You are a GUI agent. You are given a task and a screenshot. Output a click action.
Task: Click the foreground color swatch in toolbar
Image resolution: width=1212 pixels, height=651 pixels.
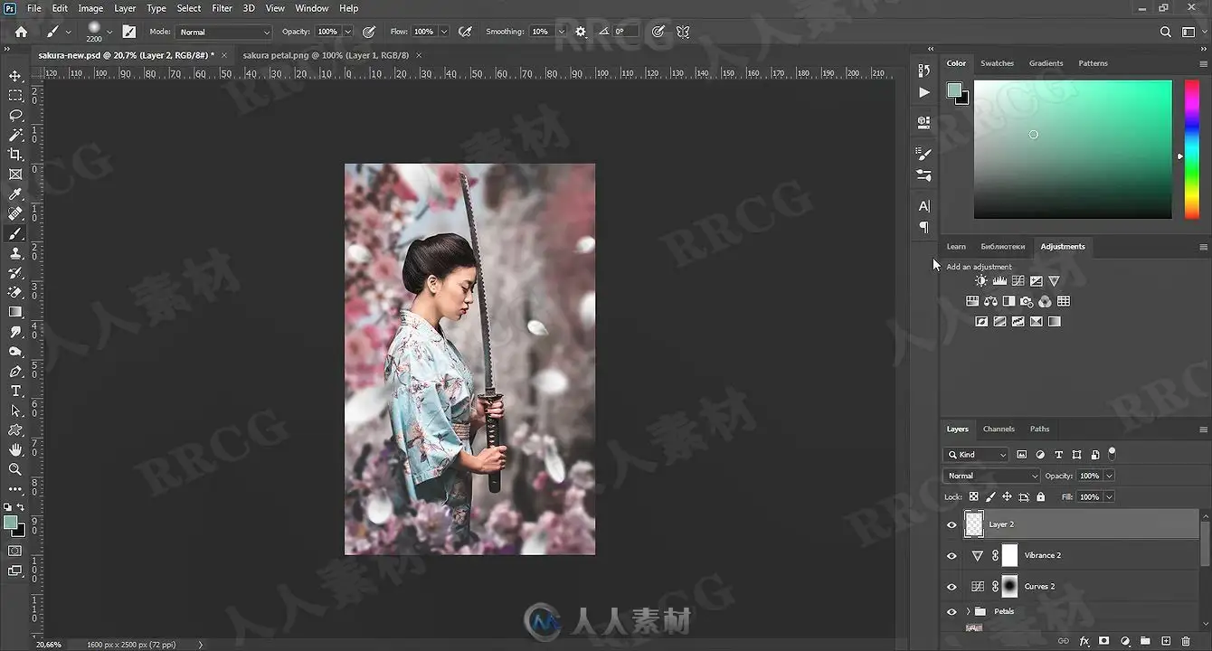[x=10, y=523]
